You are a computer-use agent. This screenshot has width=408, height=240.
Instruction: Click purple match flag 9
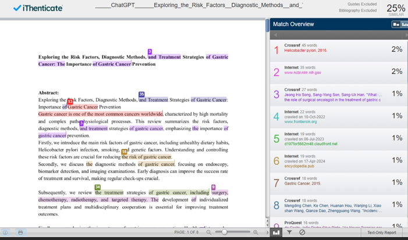[214, 187]
